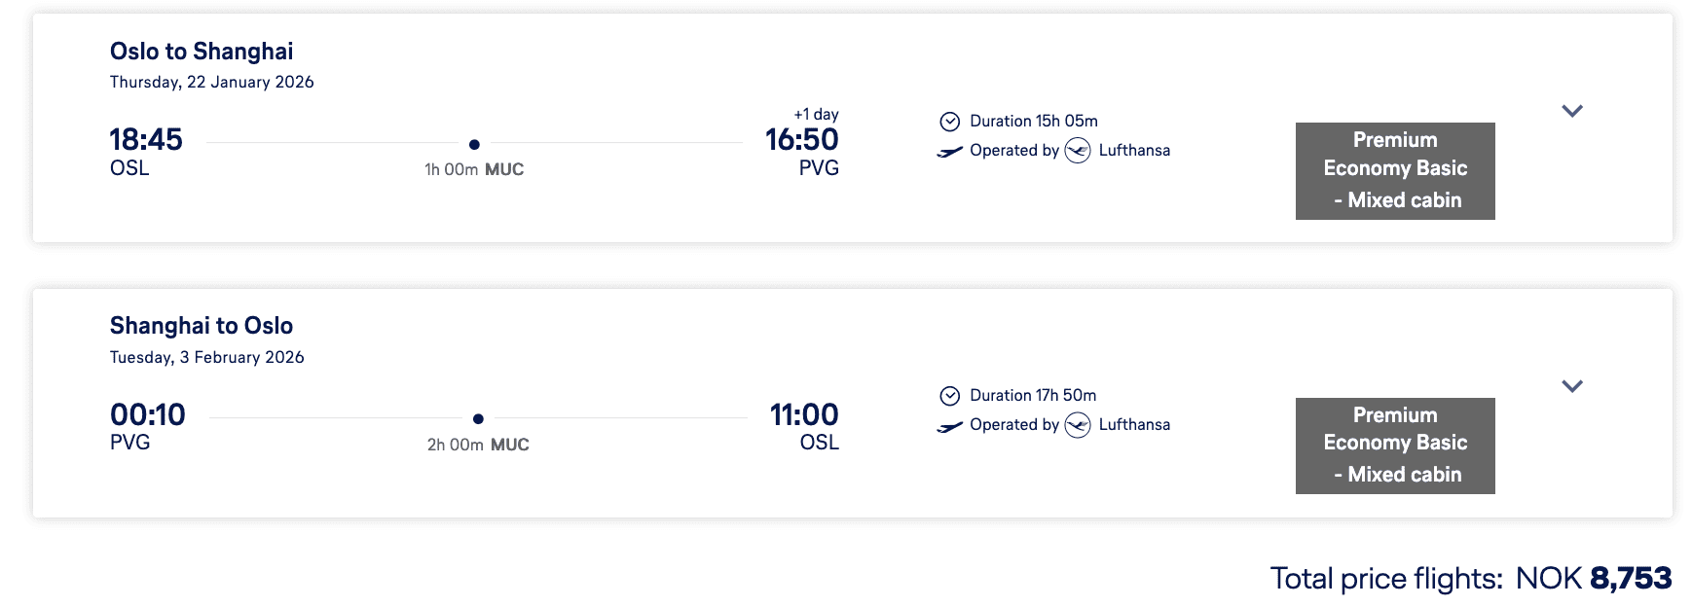Click the Duration 15h 05m text
Image resolution: width=1692 pixels, height=607 pixels.
(1033, 122)
